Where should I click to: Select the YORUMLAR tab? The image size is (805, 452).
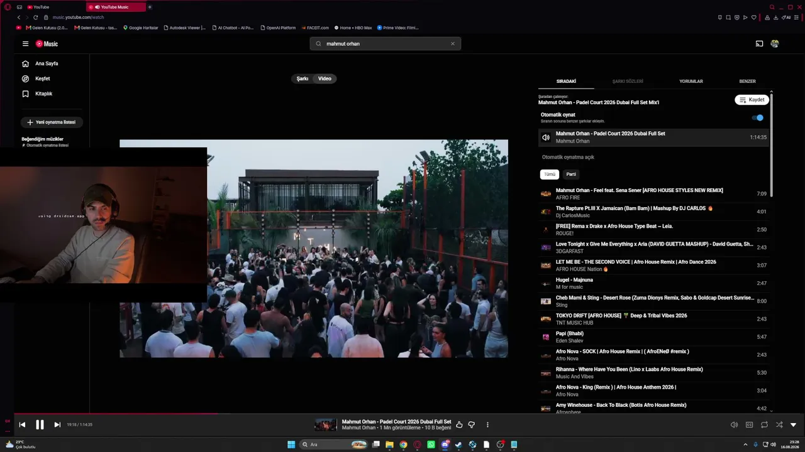691,81
